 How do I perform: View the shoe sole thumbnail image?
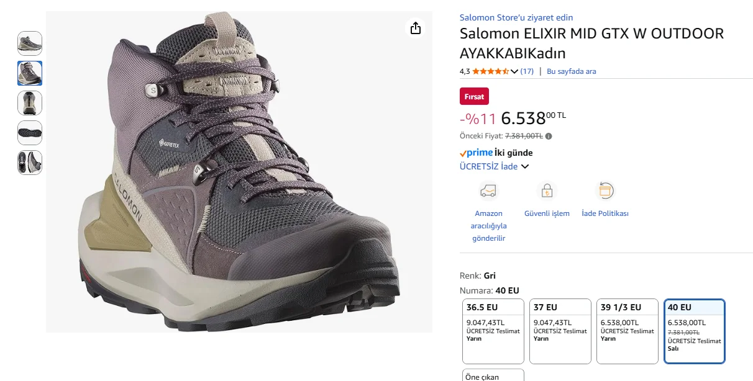(x=30, y=133)
